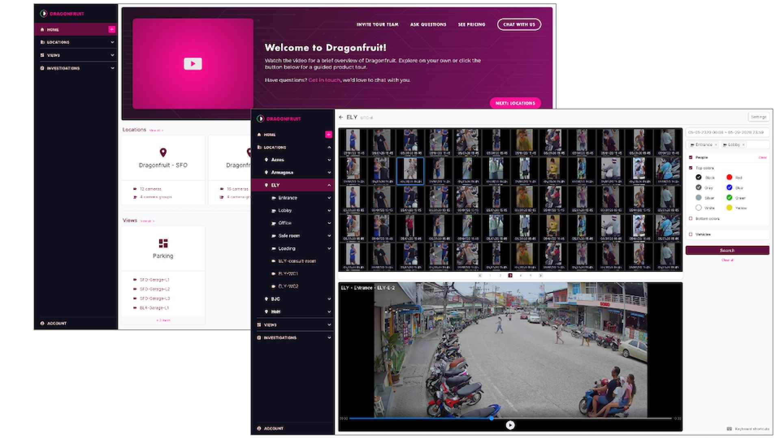780x438 pixels.
Task: Click Ask Questions in top banner
Action: [x=428, y=24]
